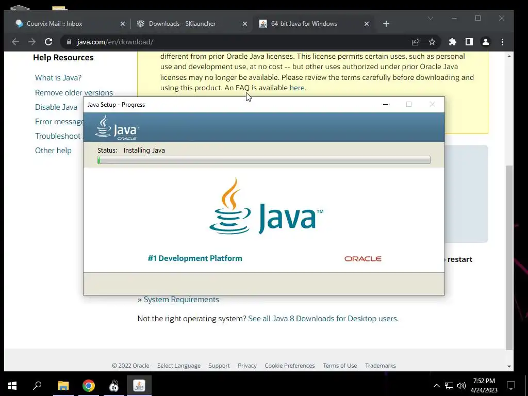Open Cookie Preferences footer link
Screen dimensions: 528x396
pos(290,366)
